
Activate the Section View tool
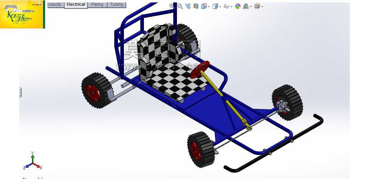pos(196,6)
